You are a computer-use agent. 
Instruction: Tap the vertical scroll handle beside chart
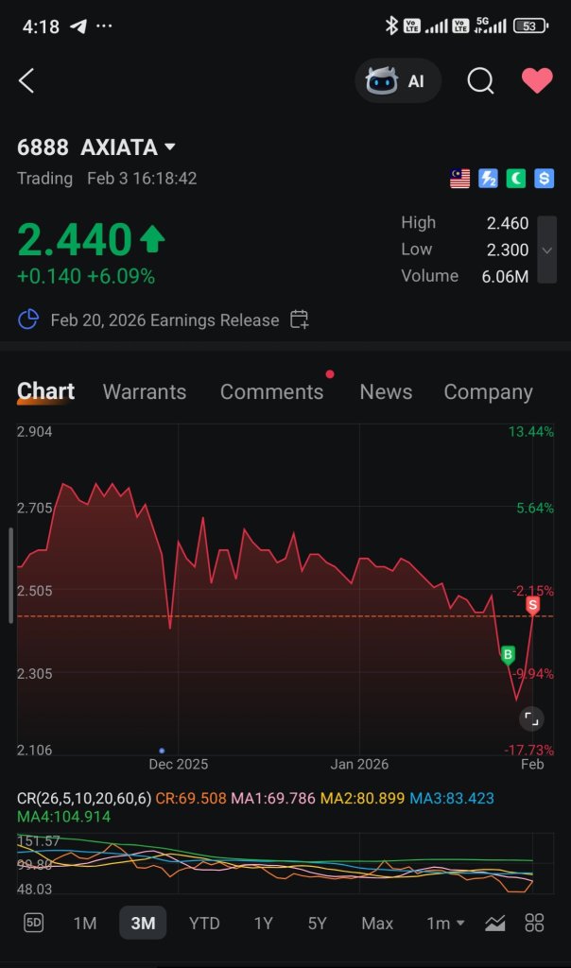(x=9, y=576)
